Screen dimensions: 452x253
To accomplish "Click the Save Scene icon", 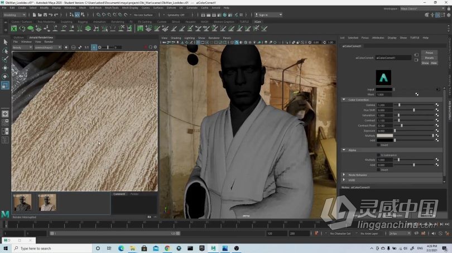I will pyautogui.click(x=45, y=15).
